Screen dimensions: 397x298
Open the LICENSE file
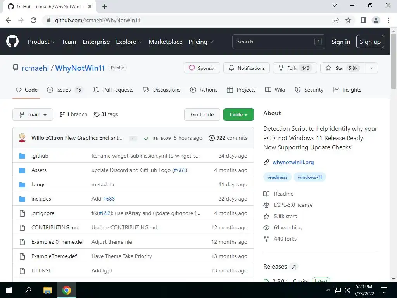41,270
